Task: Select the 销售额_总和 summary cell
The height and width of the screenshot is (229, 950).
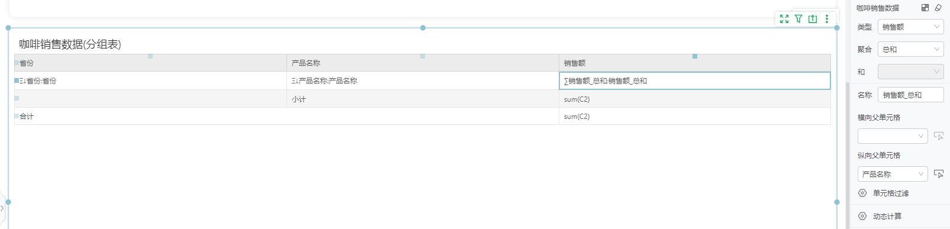Action: click(x=695, y=80)
